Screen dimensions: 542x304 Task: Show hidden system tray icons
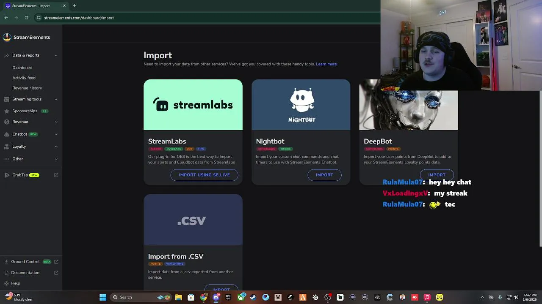(x=482, y=297)
